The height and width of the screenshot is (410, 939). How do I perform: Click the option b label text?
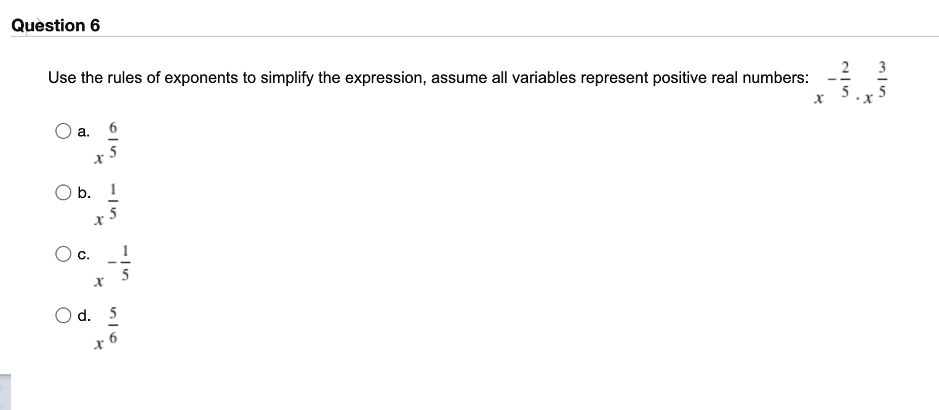tap(85, 192)
